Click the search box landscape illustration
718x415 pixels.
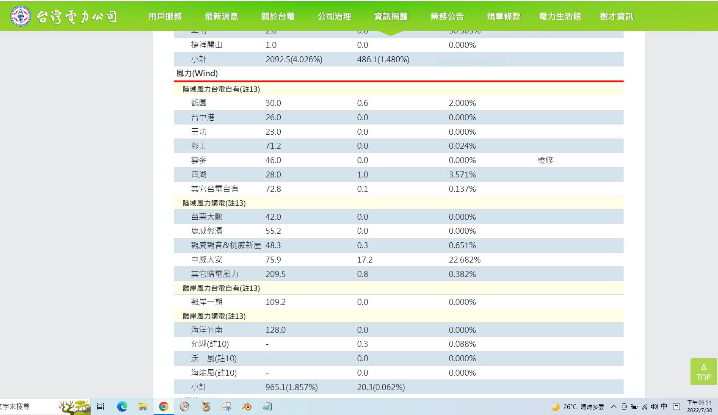pos(75,407)
